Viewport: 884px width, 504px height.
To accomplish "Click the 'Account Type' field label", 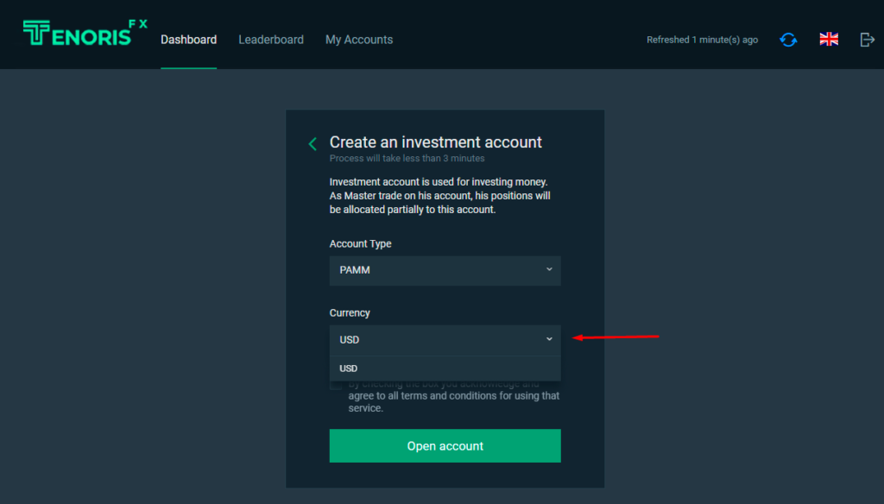I will click(x=360, y=244).
